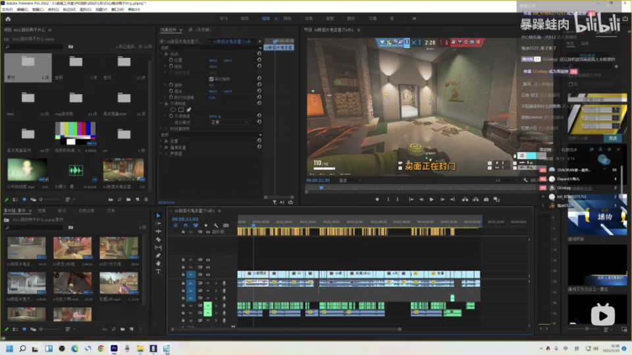Select the Ripple Edit tool

[159, 231]
